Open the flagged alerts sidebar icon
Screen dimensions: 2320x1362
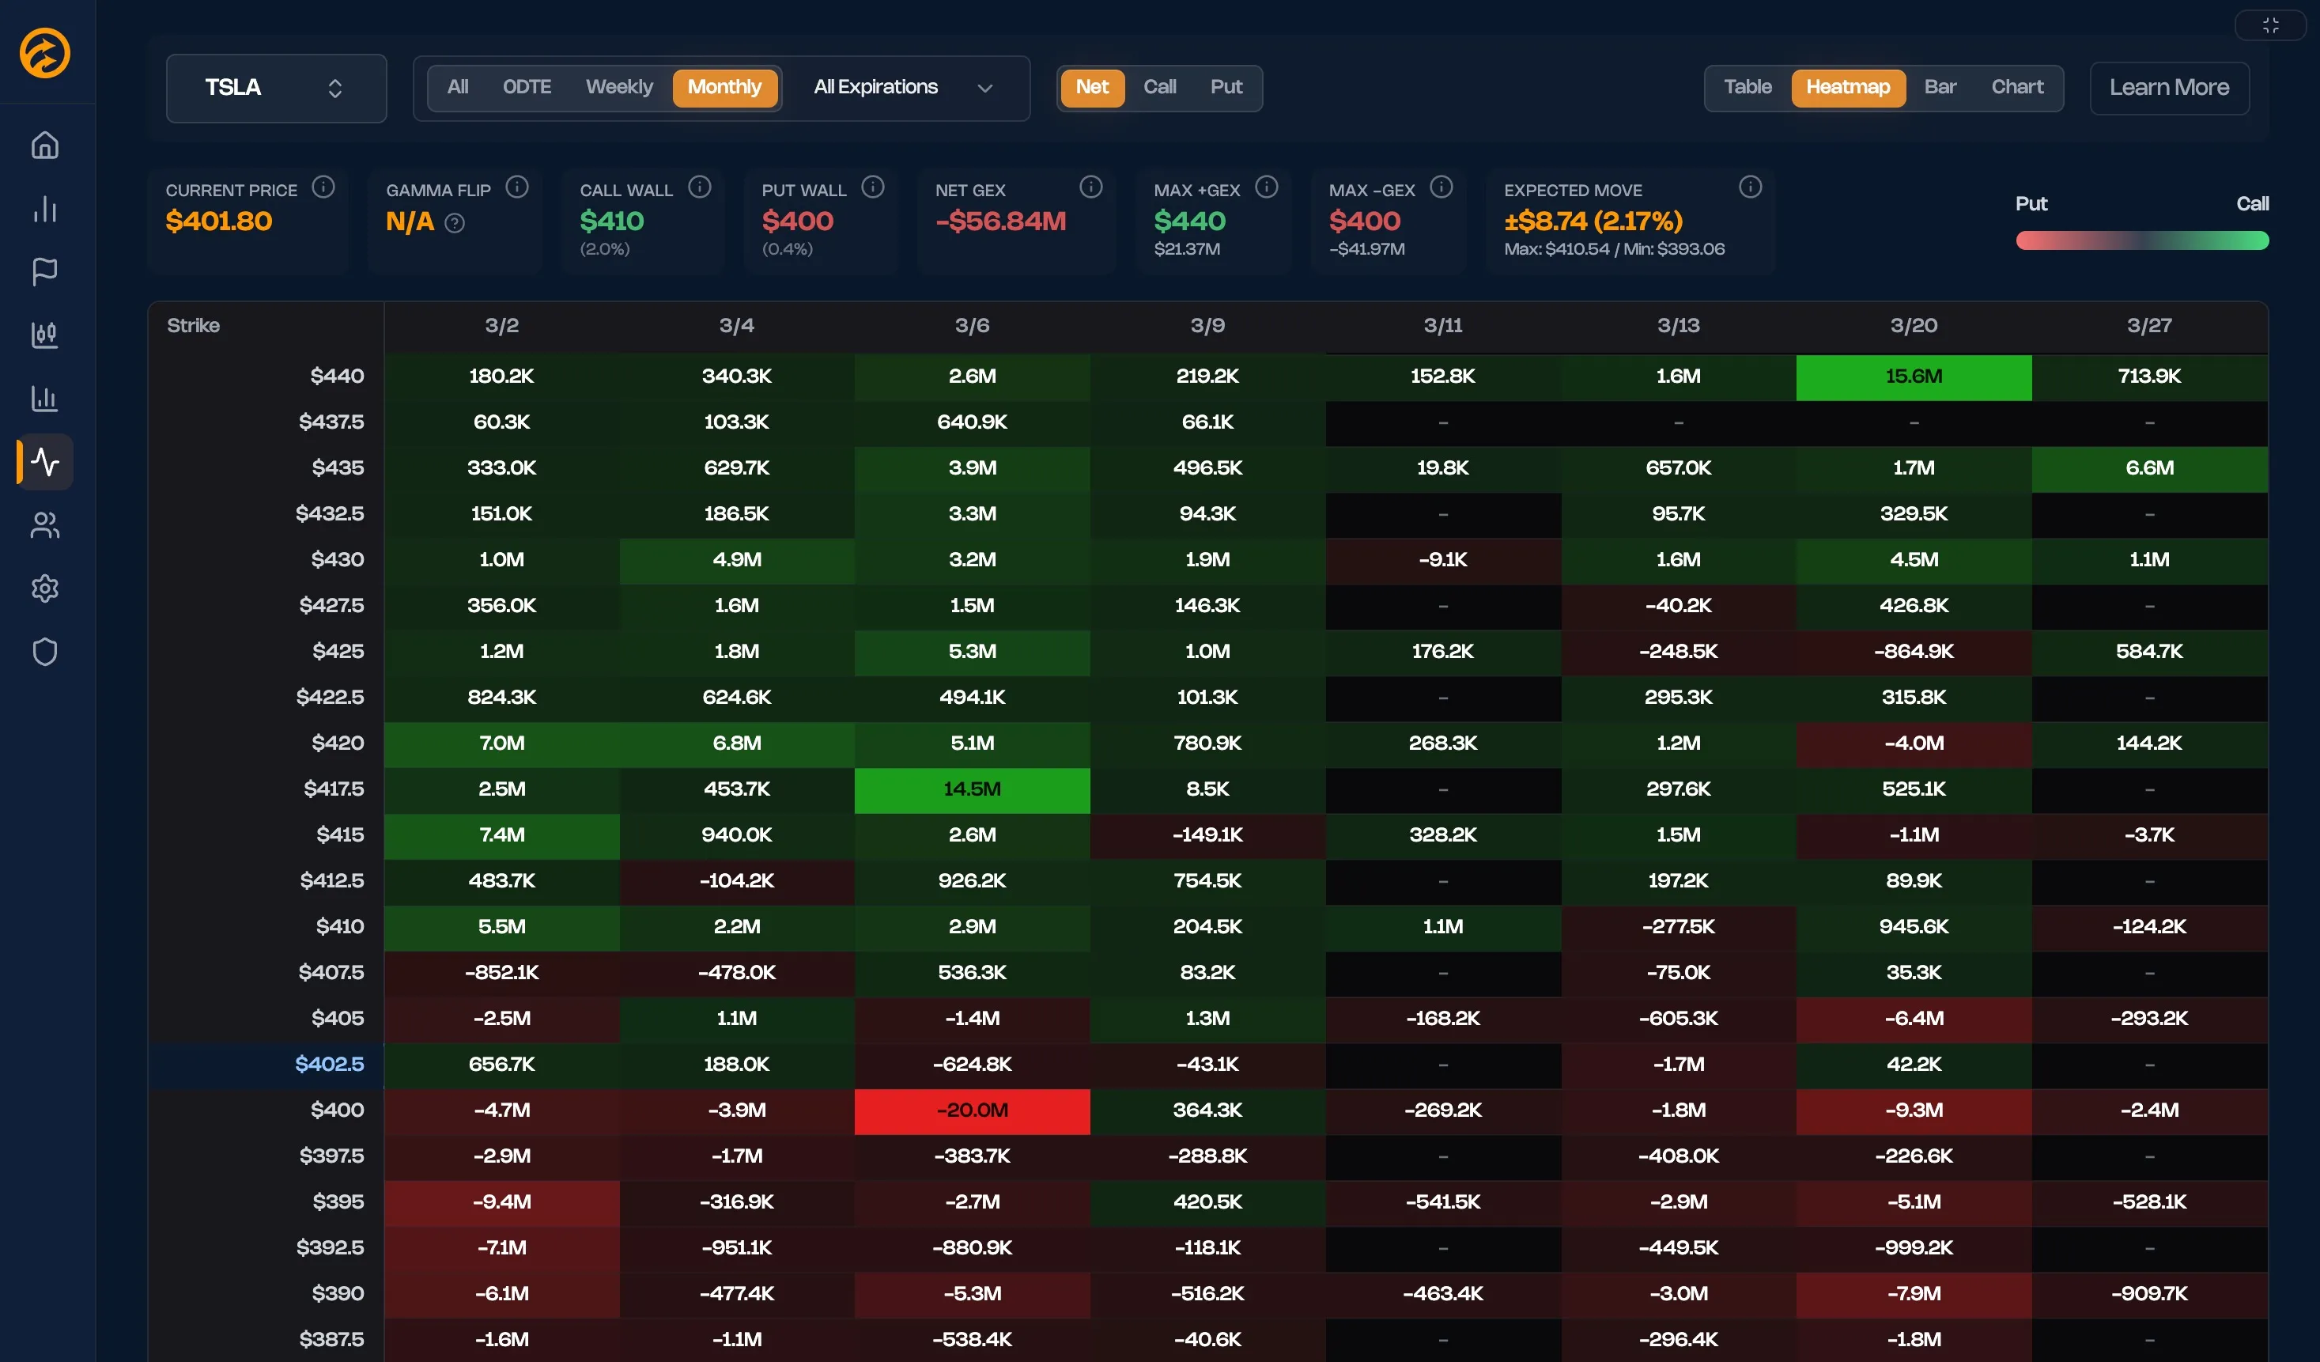coord(44,271)
